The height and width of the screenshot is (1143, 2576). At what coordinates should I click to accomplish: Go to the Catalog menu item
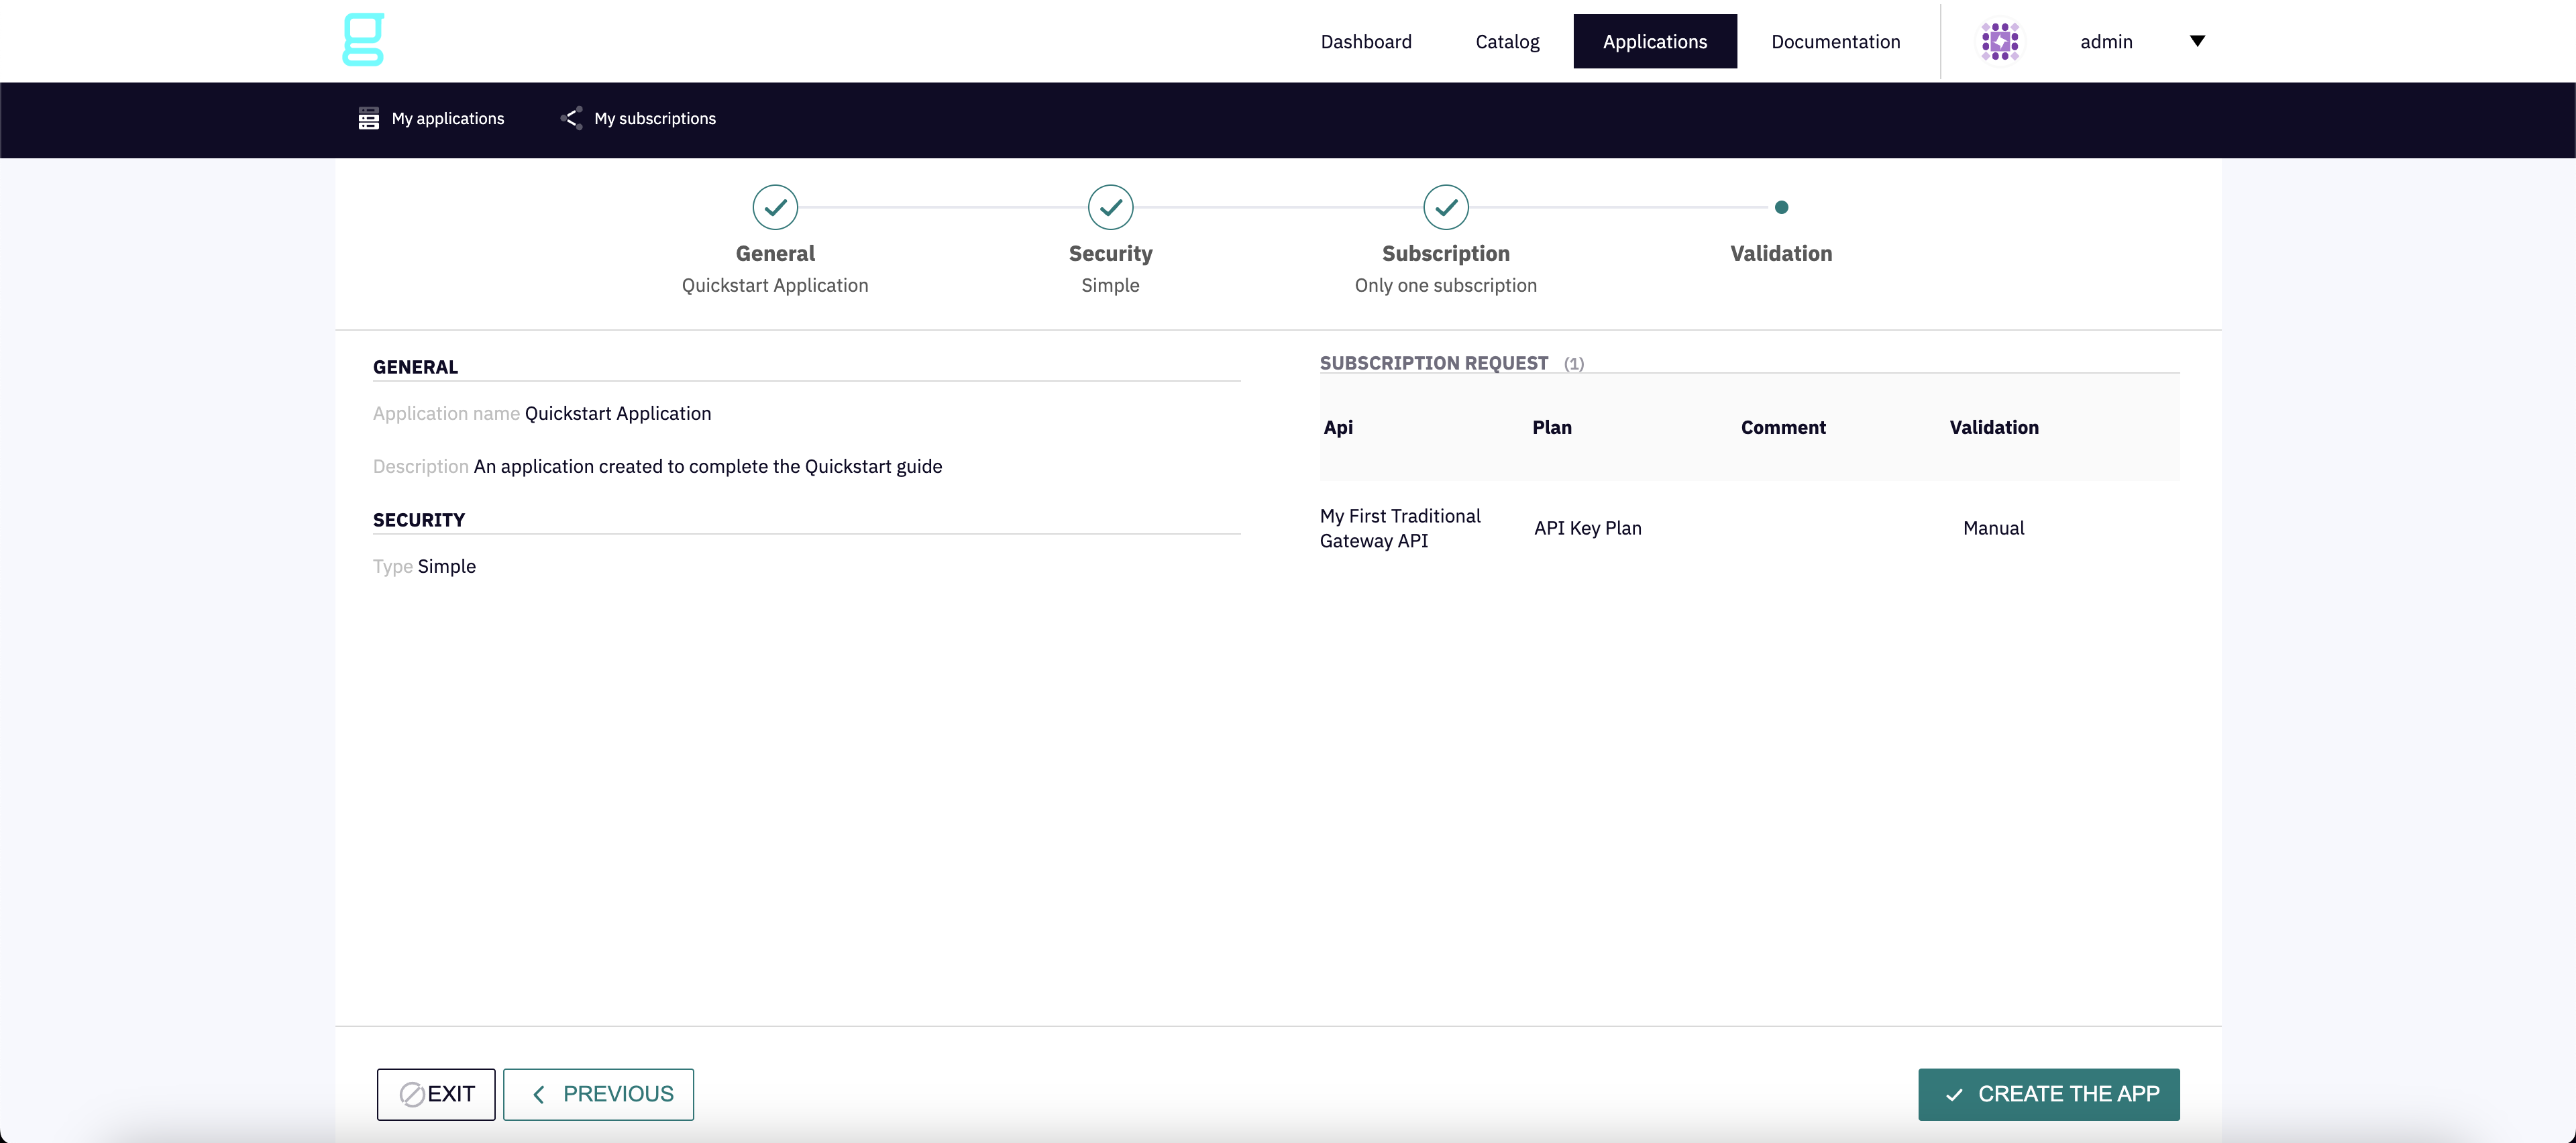coord(1507,41)
